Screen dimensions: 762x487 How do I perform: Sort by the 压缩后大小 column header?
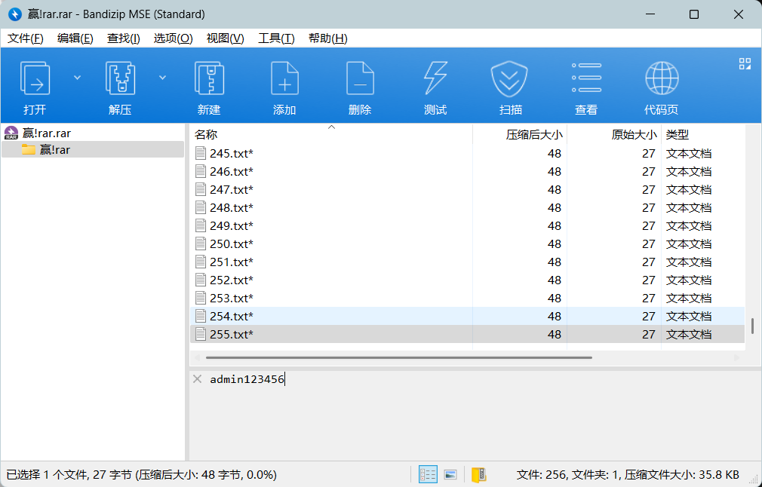pyautogui.click(x=533, y=135)
